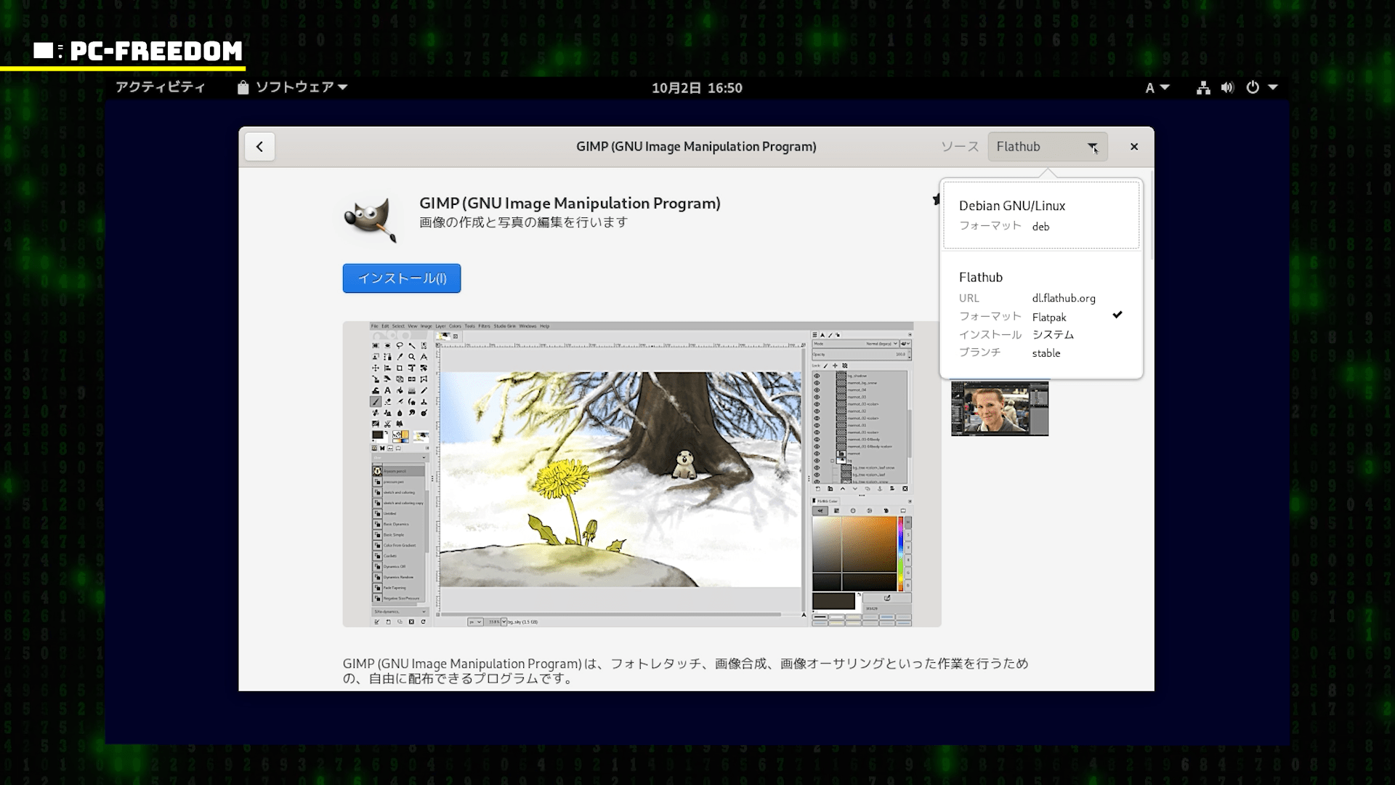Collapse the Flathub source dropdown

point(1048,147)
